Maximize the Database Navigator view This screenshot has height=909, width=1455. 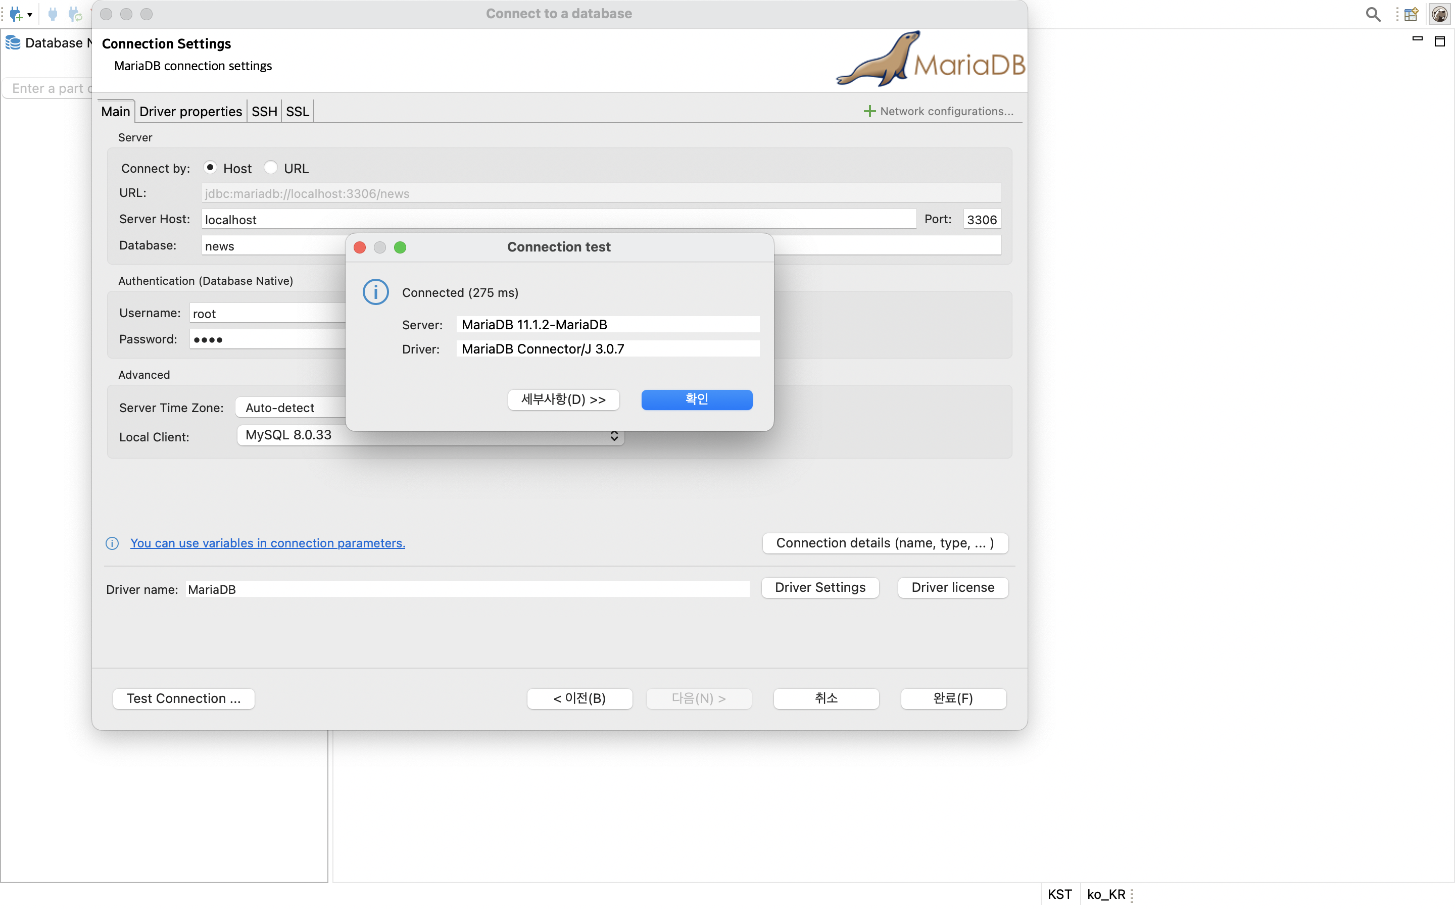[1440, 41]
